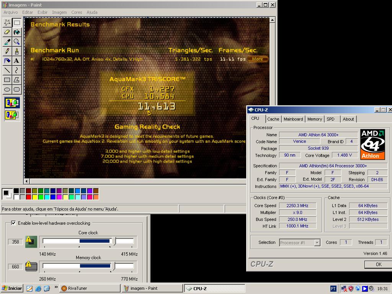Select the Text tool (letter A)

17,61
